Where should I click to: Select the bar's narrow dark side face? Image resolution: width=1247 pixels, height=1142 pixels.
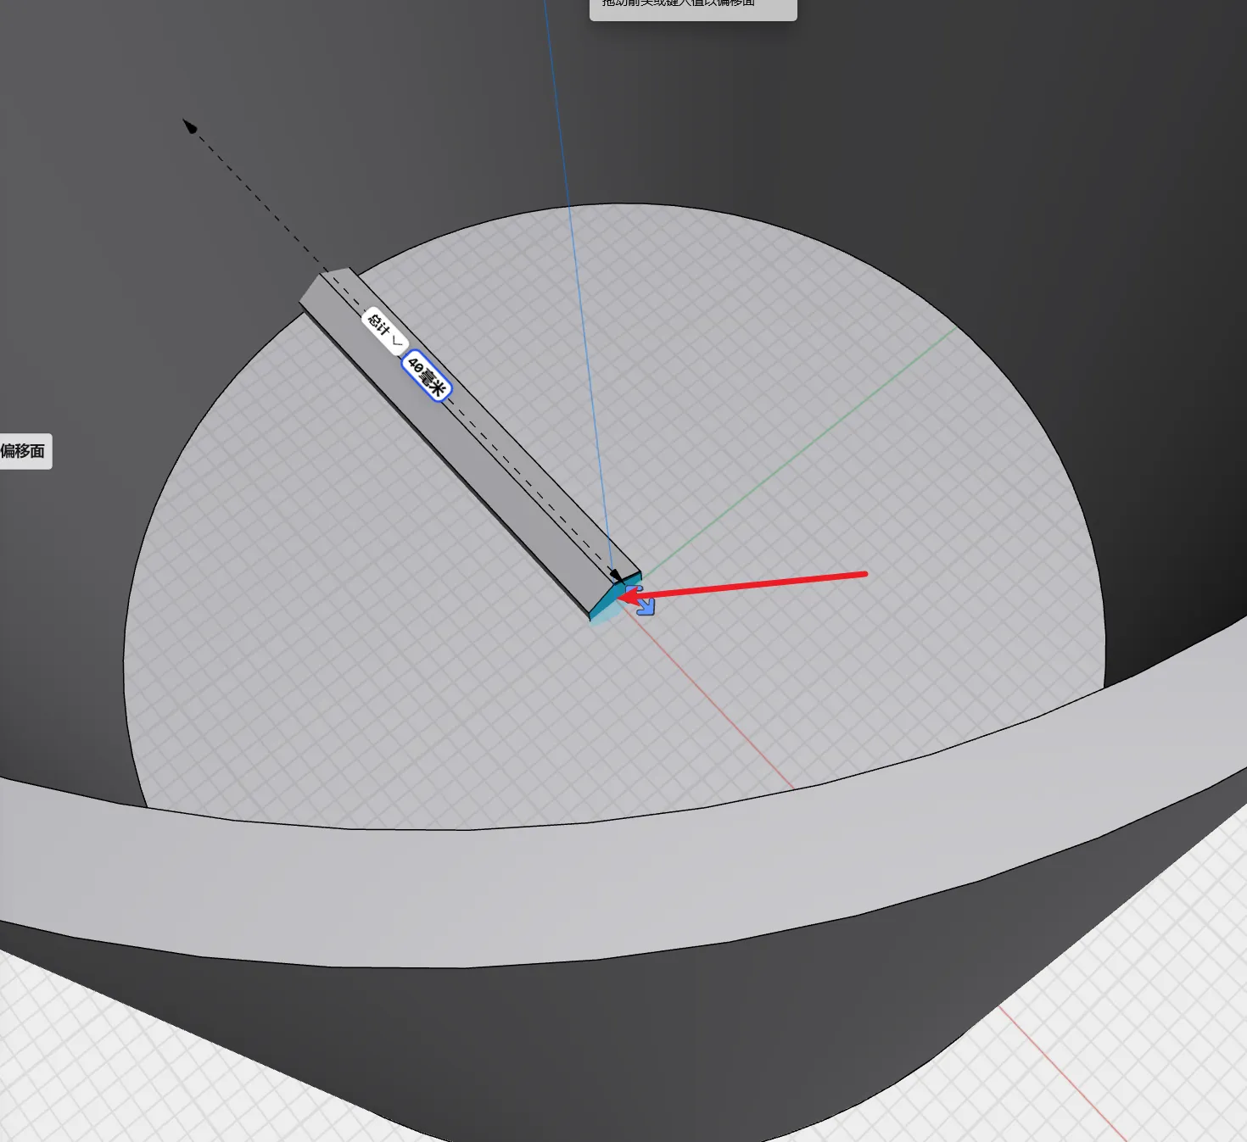tap(445, 458)
